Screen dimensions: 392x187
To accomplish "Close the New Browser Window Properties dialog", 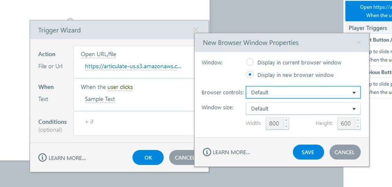I will point(358,43).
